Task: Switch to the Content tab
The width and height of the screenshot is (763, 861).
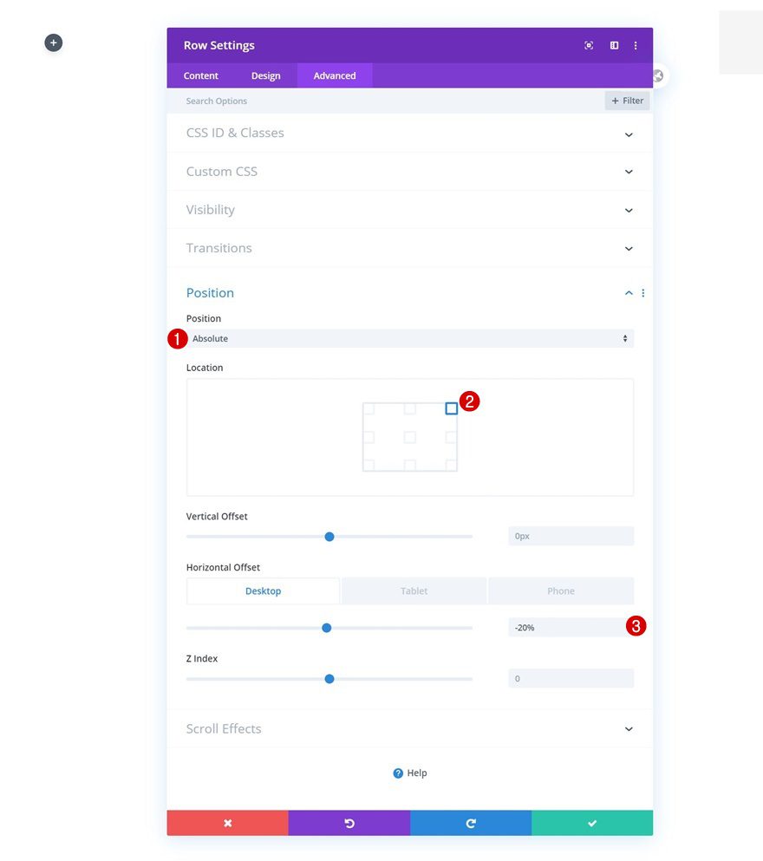Action: tap(200, 75)
